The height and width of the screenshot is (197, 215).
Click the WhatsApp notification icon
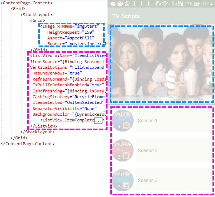point(127,4)
